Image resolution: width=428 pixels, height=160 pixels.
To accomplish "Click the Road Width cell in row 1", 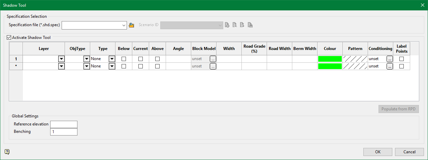I will tap(279, 59).
